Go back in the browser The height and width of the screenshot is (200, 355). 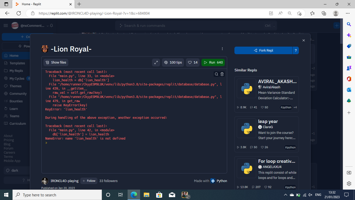pyautogui.click(x=7, y=13)
